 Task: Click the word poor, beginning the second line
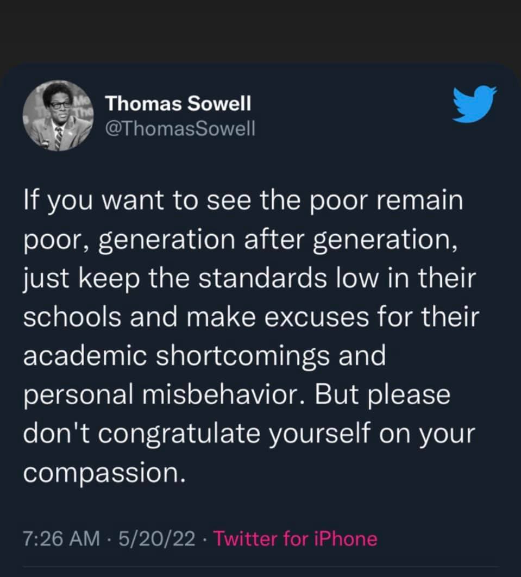pyautogui.click(x=57, y=241)
